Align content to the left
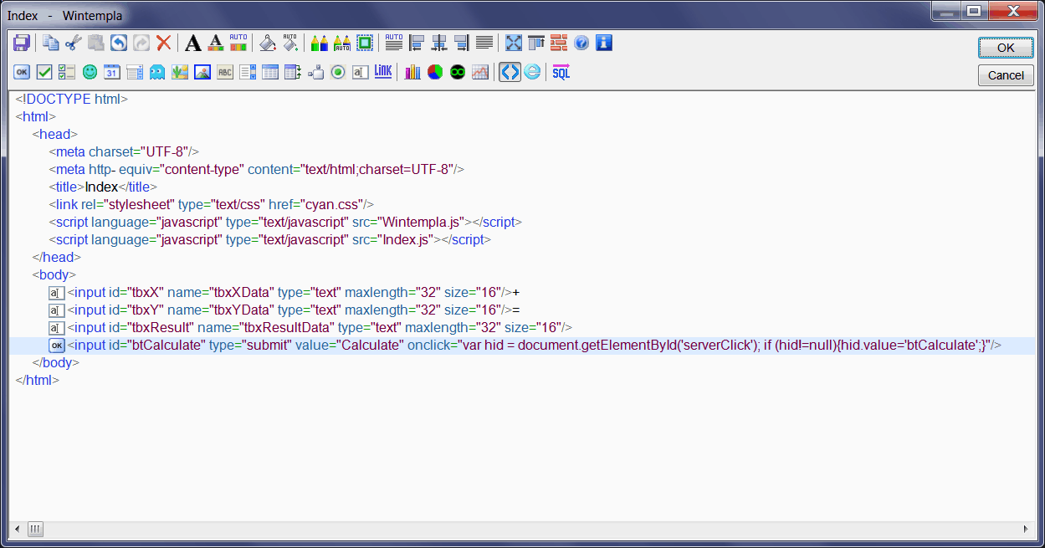Viewport: 1045px width, 548px height. (417, 43)
